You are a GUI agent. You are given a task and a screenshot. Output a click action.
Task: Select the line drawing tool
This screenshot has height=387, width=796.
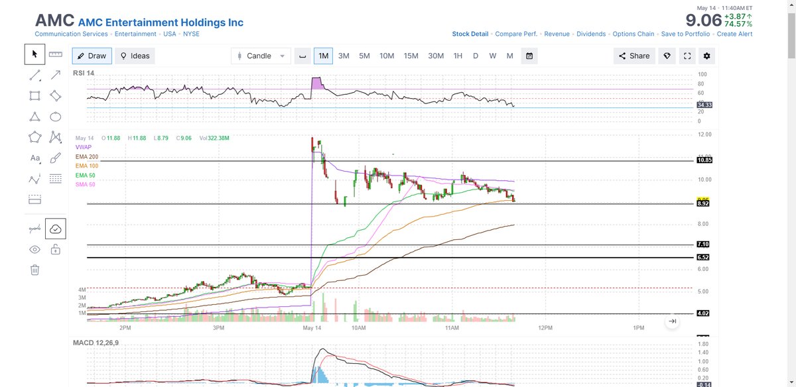click(x=34, y=75)
